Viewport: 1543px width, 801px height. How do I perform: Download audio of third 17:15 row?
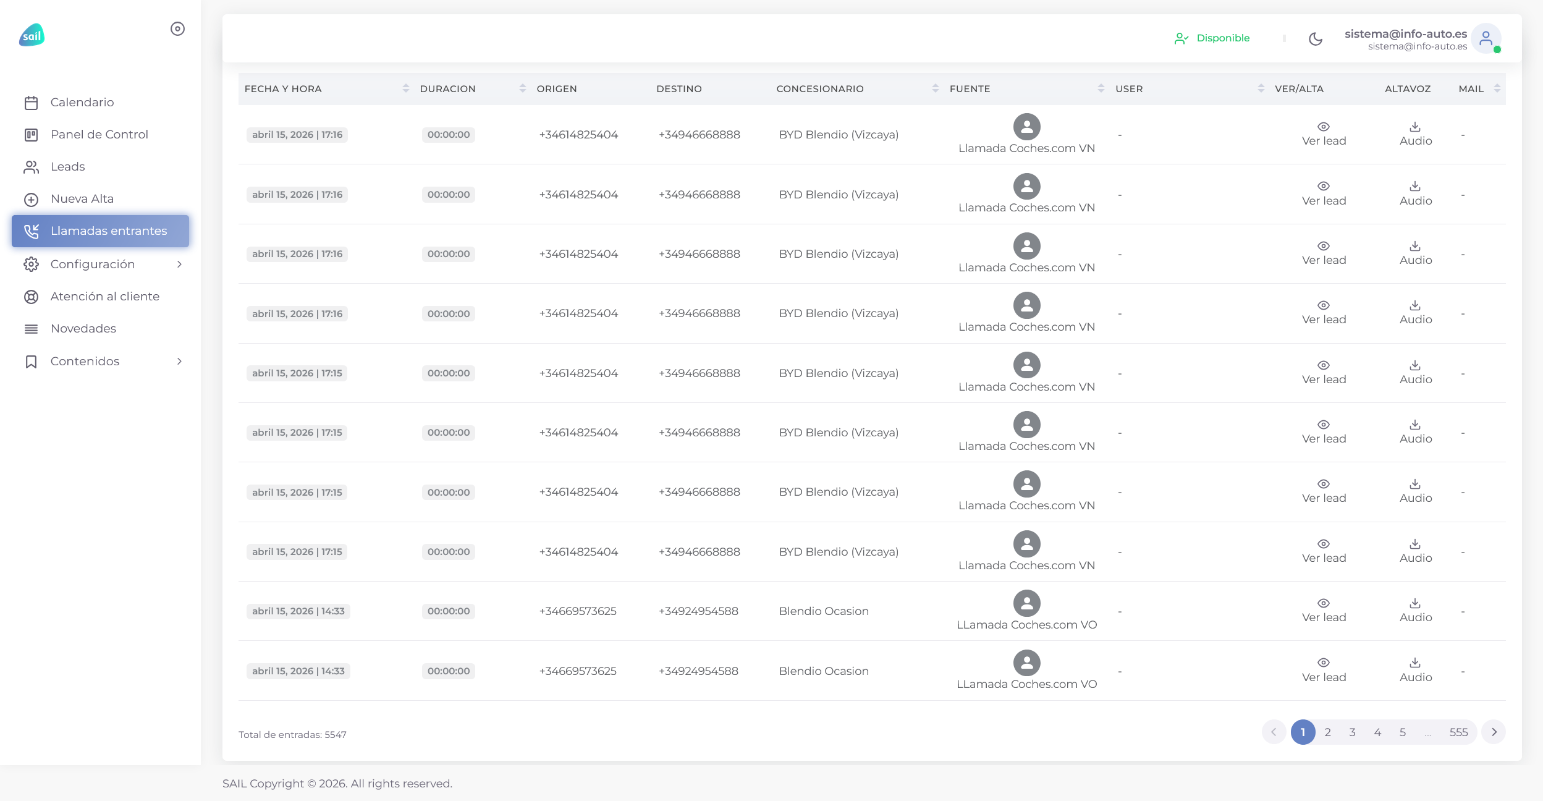point(1416,491)
